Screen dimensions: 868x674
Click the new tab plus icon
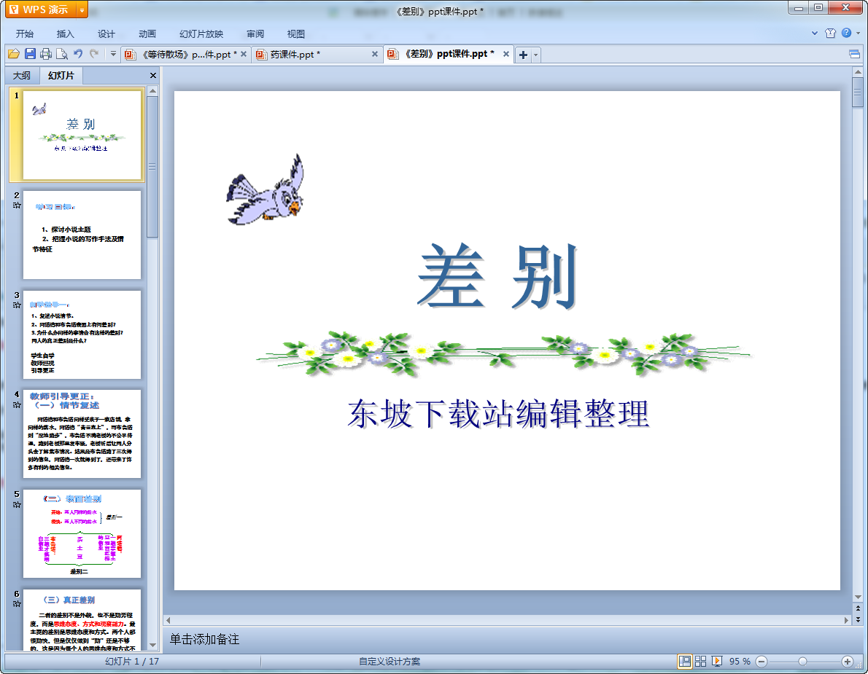click(523, 55)
